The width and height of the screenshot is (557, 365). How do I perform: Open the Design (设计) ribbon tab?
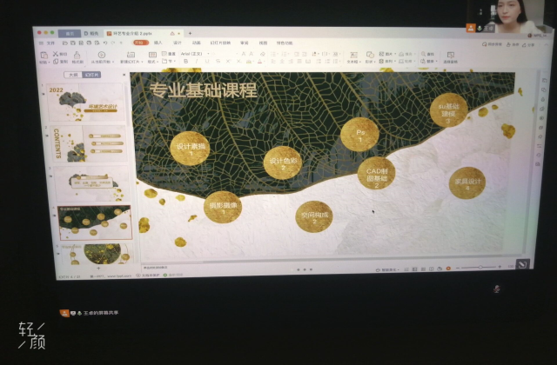click(x=178, y=42)
